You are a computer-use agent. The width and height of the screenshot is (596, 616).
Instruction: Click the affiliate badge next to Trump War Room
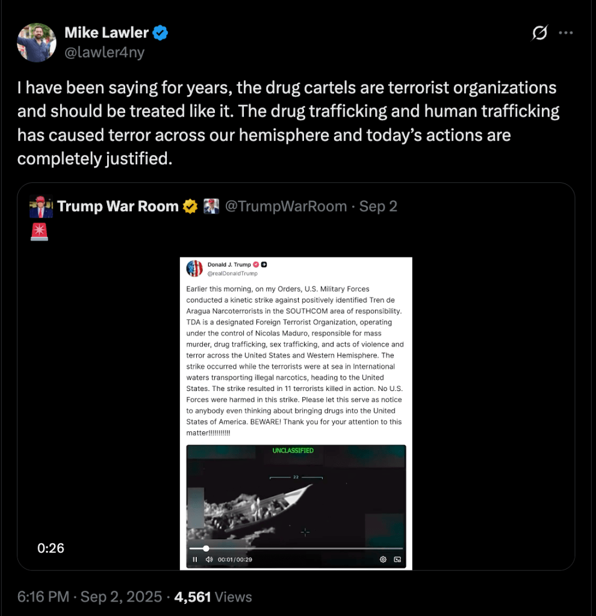click(x=211, y=207)
